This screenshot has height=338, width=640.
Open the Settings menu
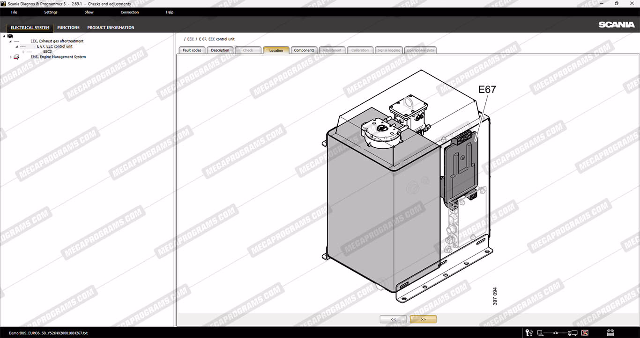pyautogui.click(x=51, y=12)
